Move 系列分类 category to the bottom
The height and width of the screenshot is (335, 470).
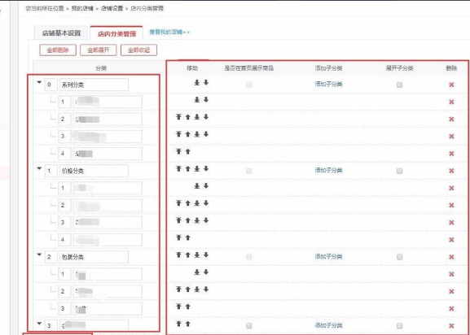click(197, 83)
